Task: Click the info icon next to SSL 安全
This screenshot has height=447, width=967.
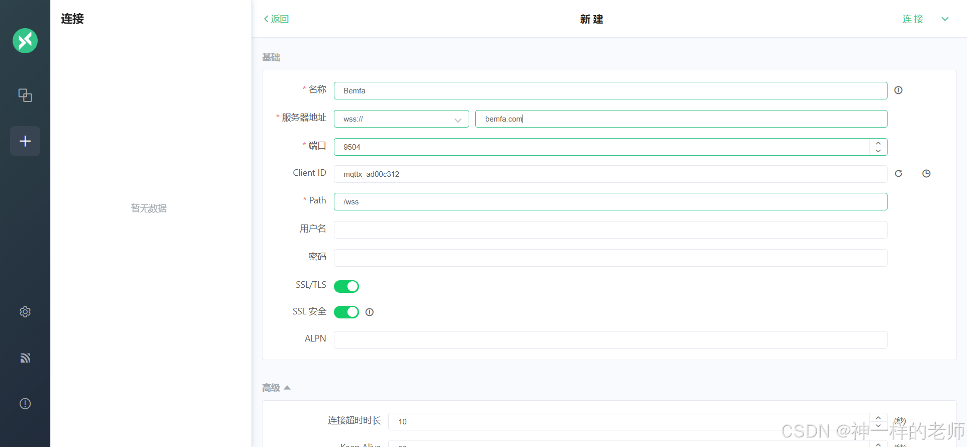Action: tap(370, 312)
